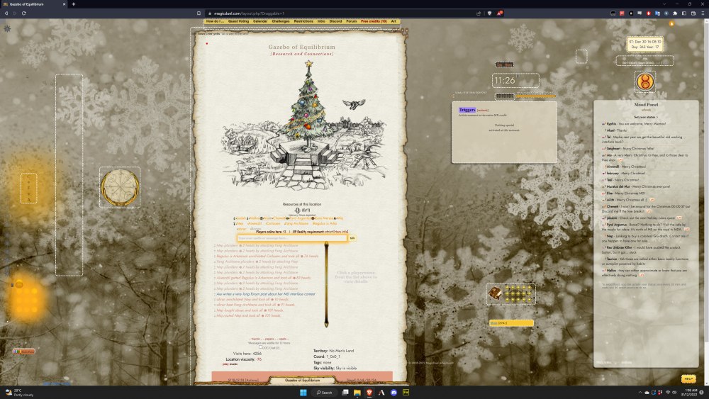Open File Explorer from taskbar
The height and width of the screenshot is (399, 709).
pos(357,392)
